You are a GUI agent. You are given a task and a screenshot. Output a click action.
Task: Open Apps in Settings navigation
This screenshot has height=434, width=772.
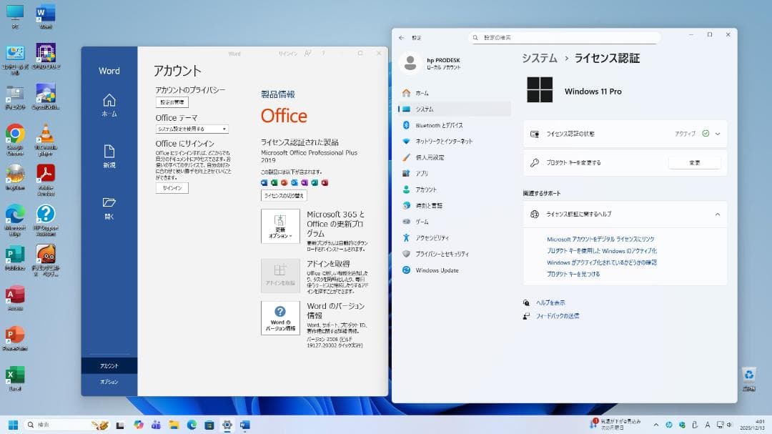pyautogui.click(x=455, y=174)
